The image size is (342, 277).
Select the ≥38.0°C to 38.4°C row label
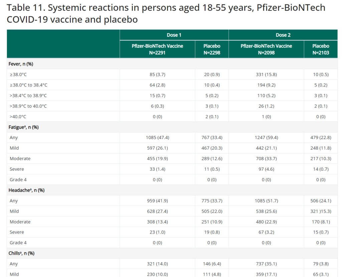click(28, 85)
